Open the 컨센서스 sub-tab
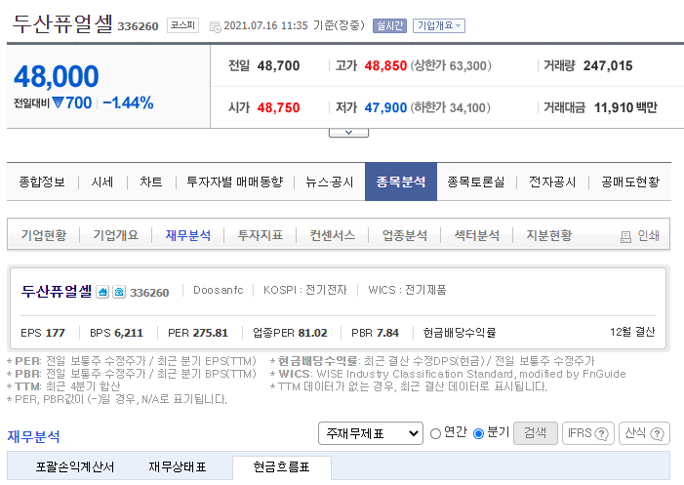 [333, 235]
